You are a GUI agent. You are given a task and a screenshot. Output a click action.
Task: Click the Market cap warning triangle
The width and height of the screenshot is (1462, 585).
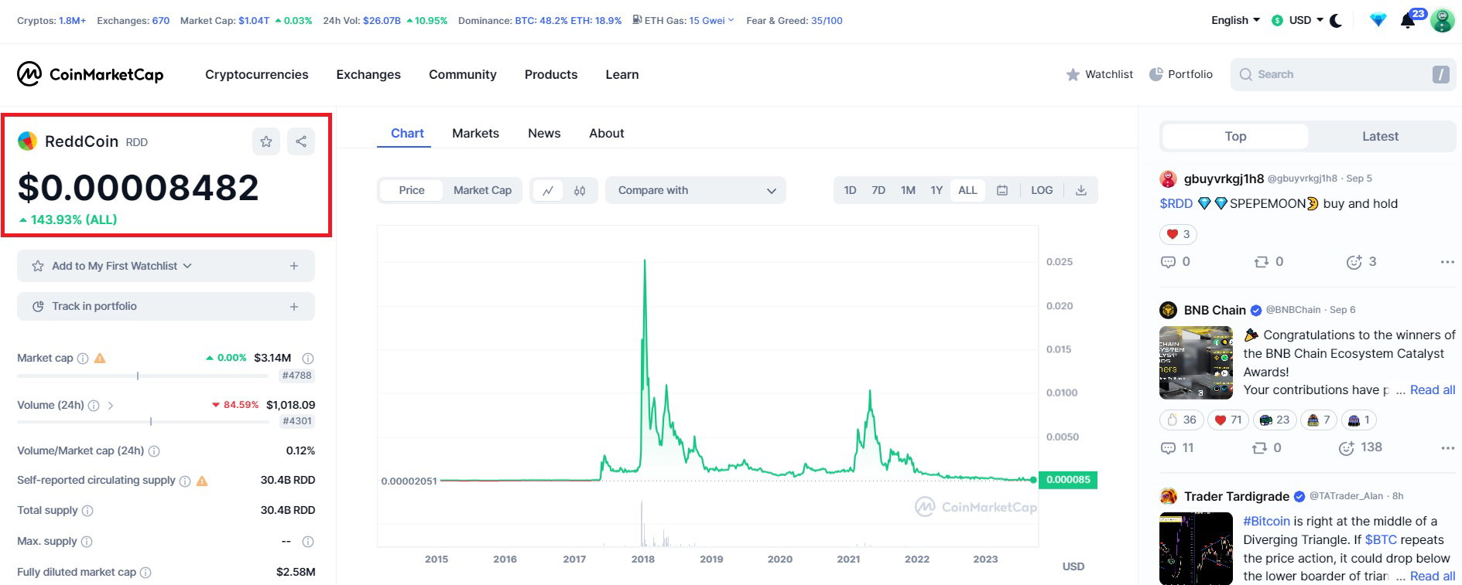pos(100,359)
